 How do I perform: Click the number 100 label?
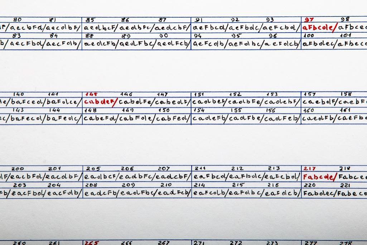(x=309, y=36)
